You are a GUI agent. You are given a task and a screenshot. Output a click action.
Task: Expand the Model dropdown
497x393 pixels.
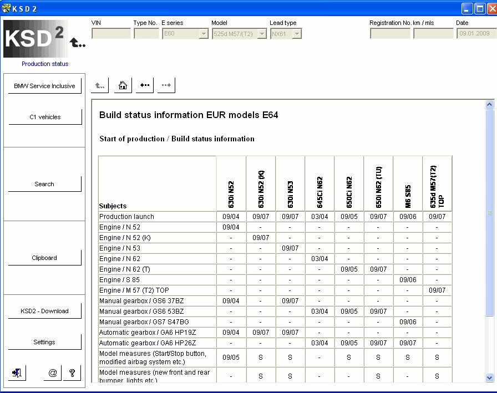[x=262, y=34]
